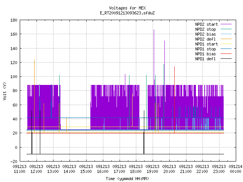Click the "NPD1 stop" legend label
The height and width of the screenshot is (182, 243).
[205, 49]
